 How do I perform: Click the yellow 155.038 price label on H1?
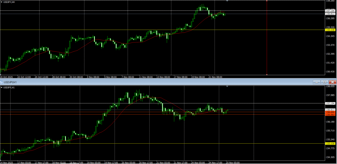pyautogui.click(x=330, y=144)
